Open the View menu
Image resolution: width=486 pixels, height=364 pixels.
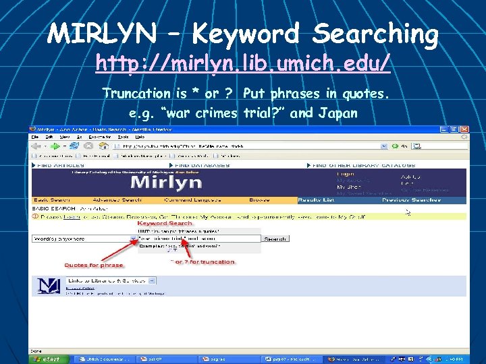[65, 137]
